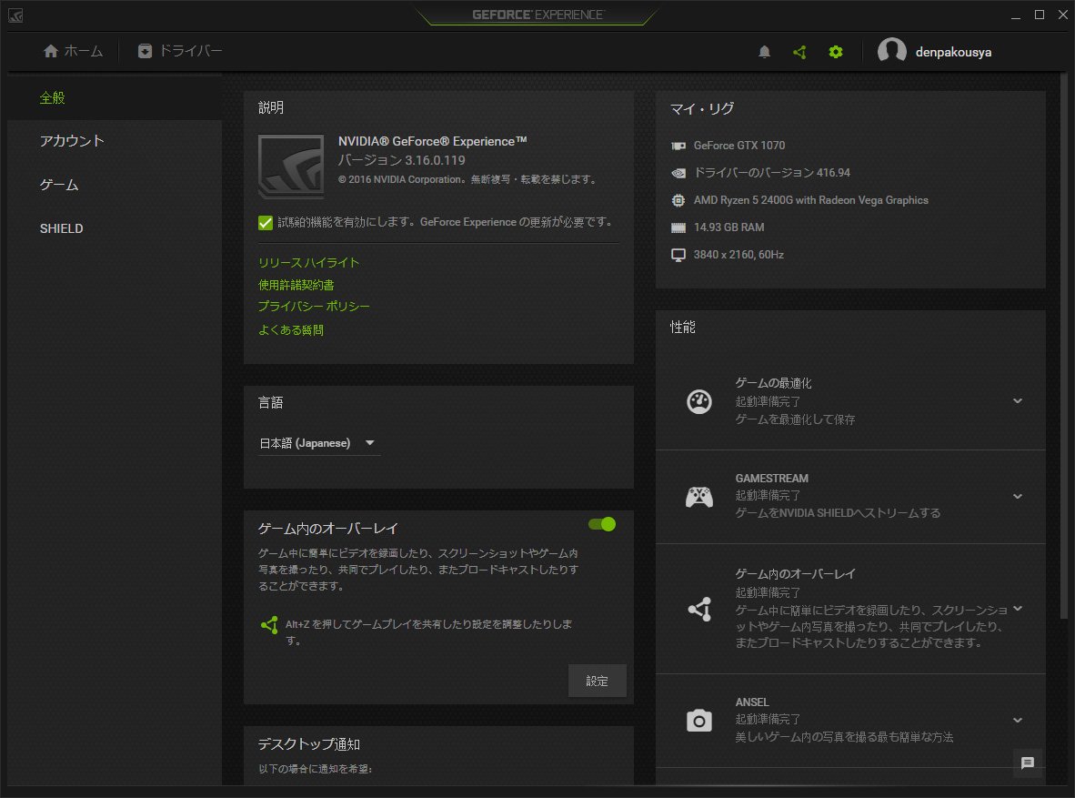The image size is (1075, 798).
Task: Click the monitor icon beside 3840 x 2160
Action: click(x=678, y=256)
